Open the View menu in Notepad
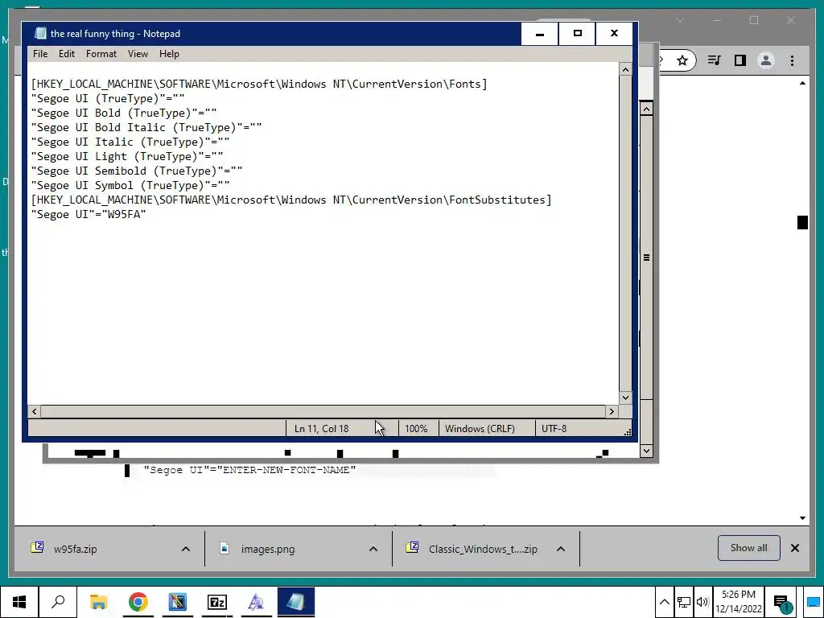Image resolution: width=824 pixels, height=618 pixels. 138,54
